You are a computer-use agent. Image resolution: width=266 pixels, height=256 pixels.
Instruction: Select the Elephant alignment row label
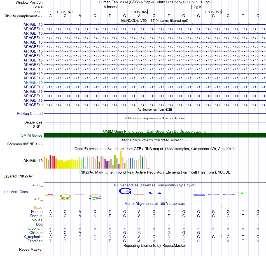coord(35,228)
